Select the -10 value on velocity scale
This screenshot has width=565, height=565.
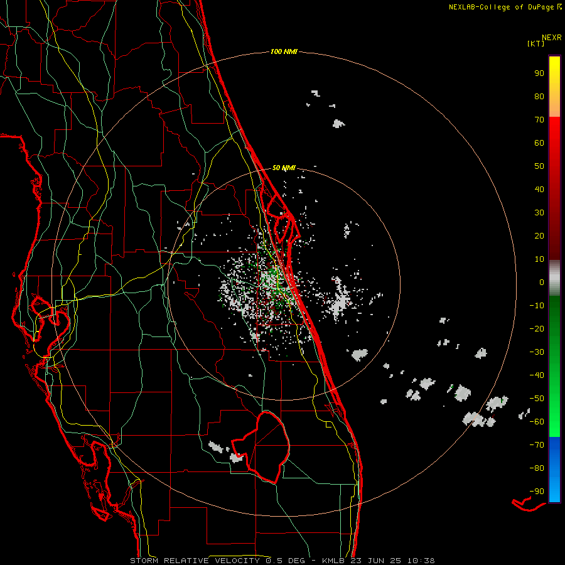537,306
